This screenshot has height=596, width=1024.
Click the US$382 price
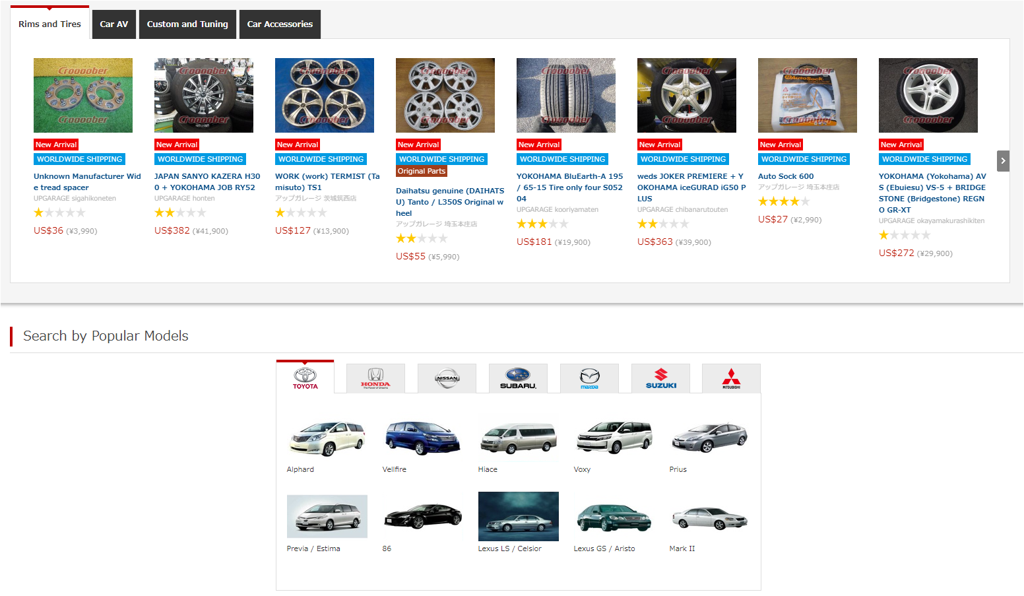(x=172, y=230)
